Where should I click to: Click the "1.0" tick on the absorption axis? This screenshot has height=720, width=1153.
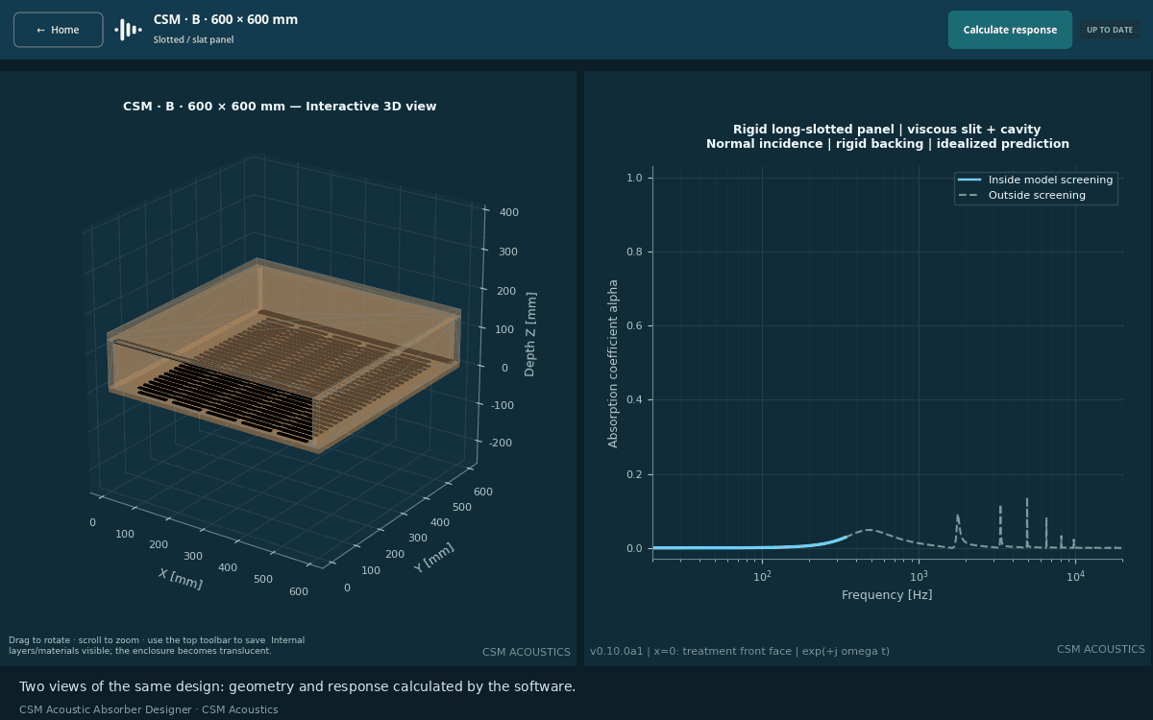[x=634, y=179]
